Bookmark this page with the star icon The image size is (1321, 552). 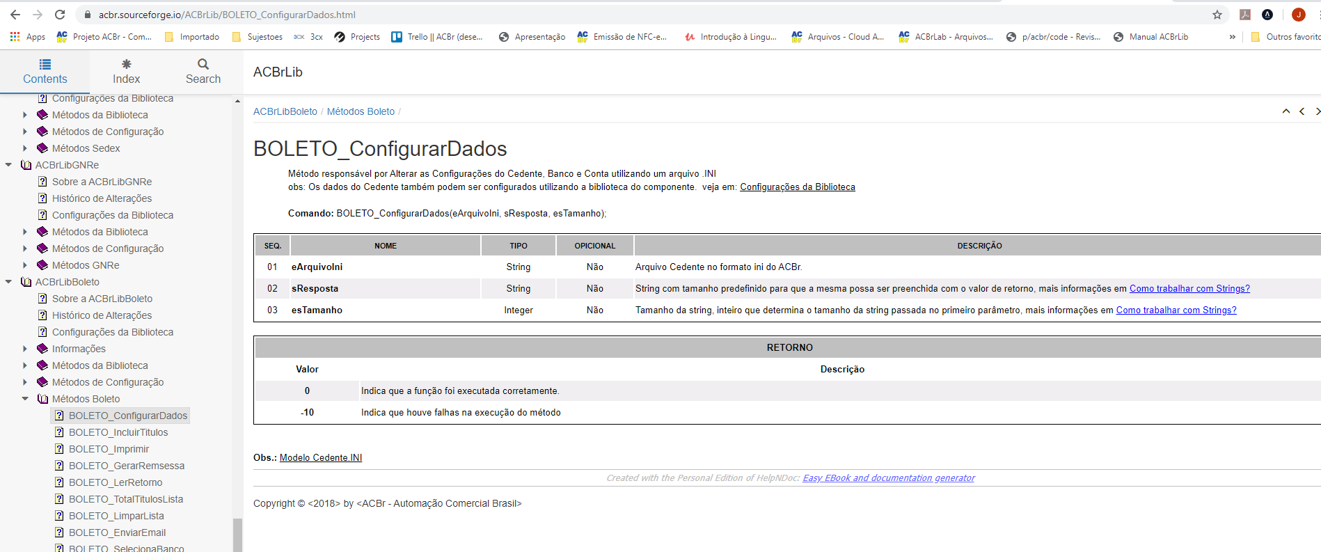(1217, 15)
